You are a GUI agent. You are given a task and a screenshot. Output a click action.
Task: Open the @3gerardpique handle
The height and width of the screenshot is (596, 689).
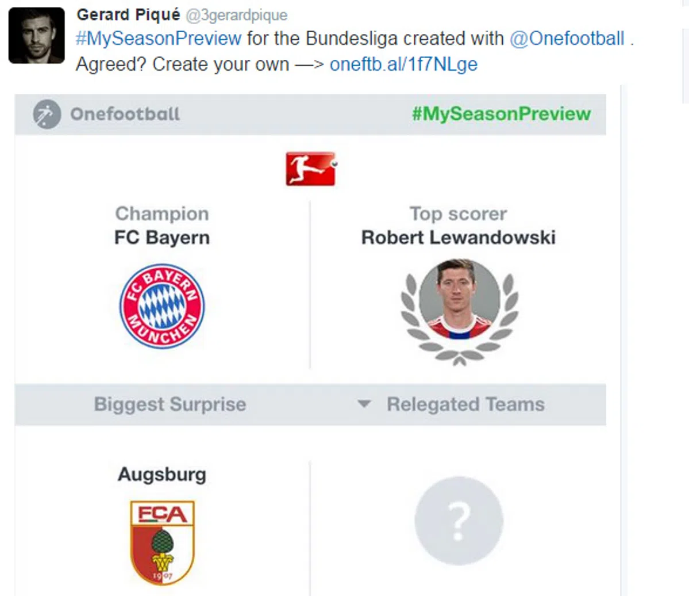click(x=237, y=15)
